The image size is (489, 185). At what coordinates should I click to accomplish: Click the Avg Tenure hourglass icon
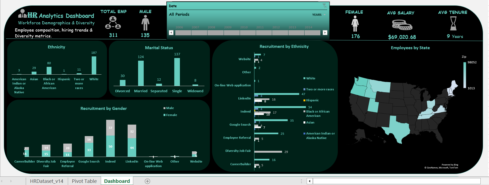453,24
